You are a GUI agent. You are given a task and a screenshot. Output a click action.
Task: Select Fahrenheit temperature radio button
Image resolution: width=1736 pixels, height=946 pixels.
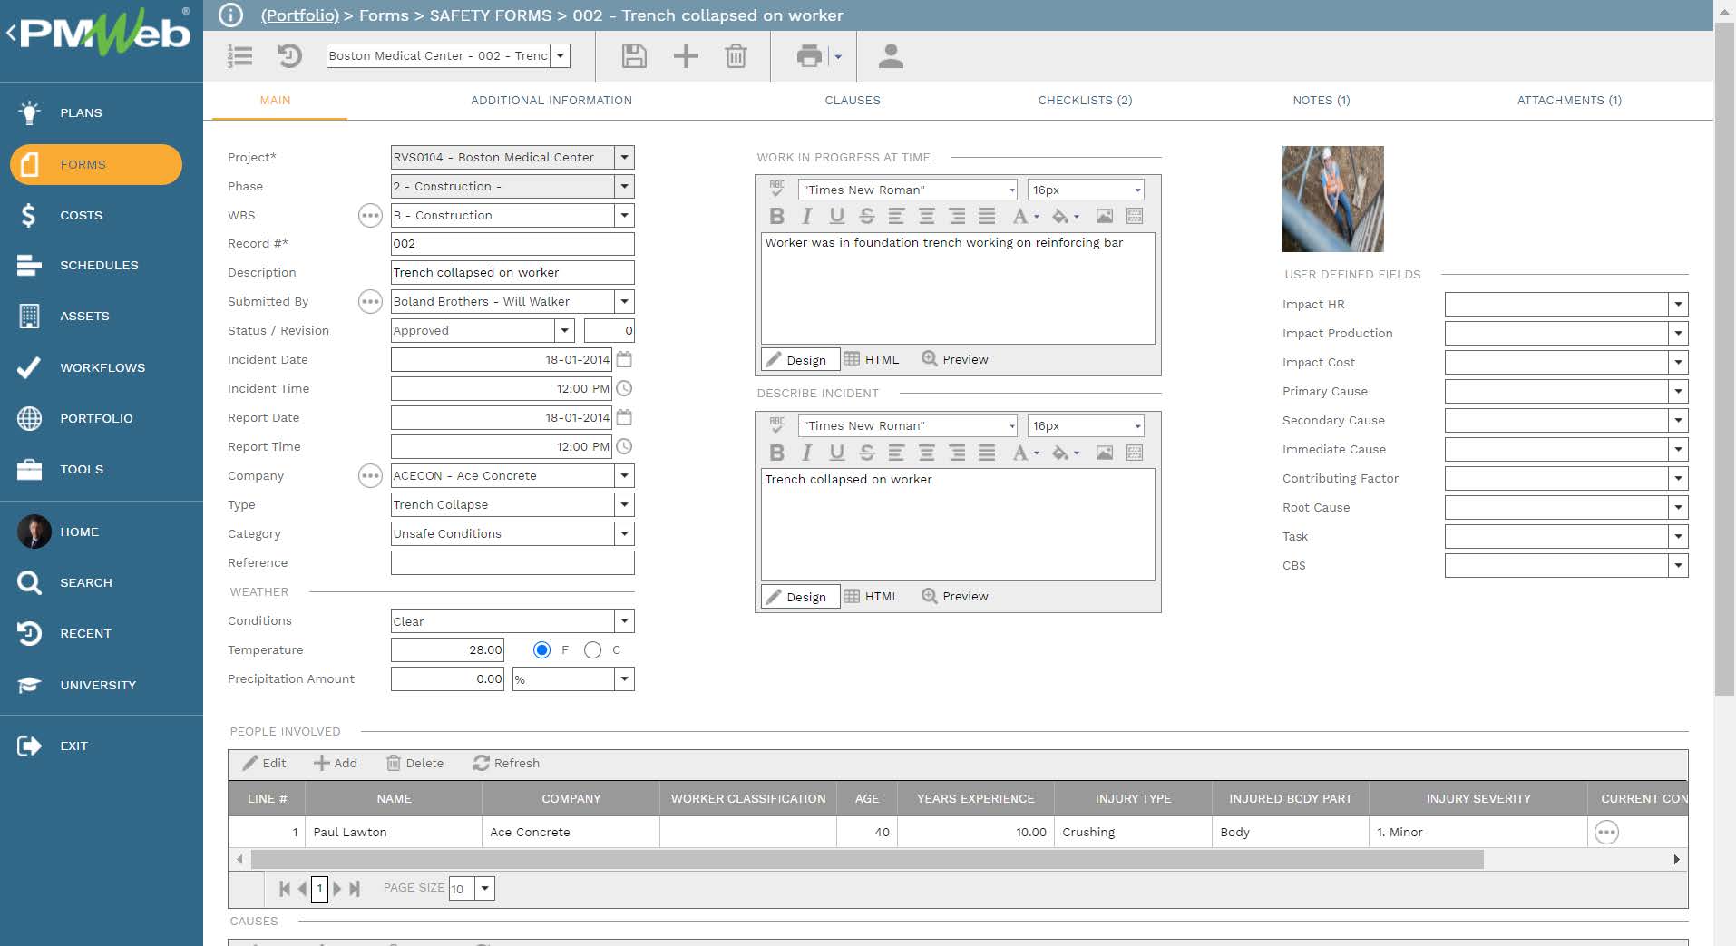pos(541,649)
